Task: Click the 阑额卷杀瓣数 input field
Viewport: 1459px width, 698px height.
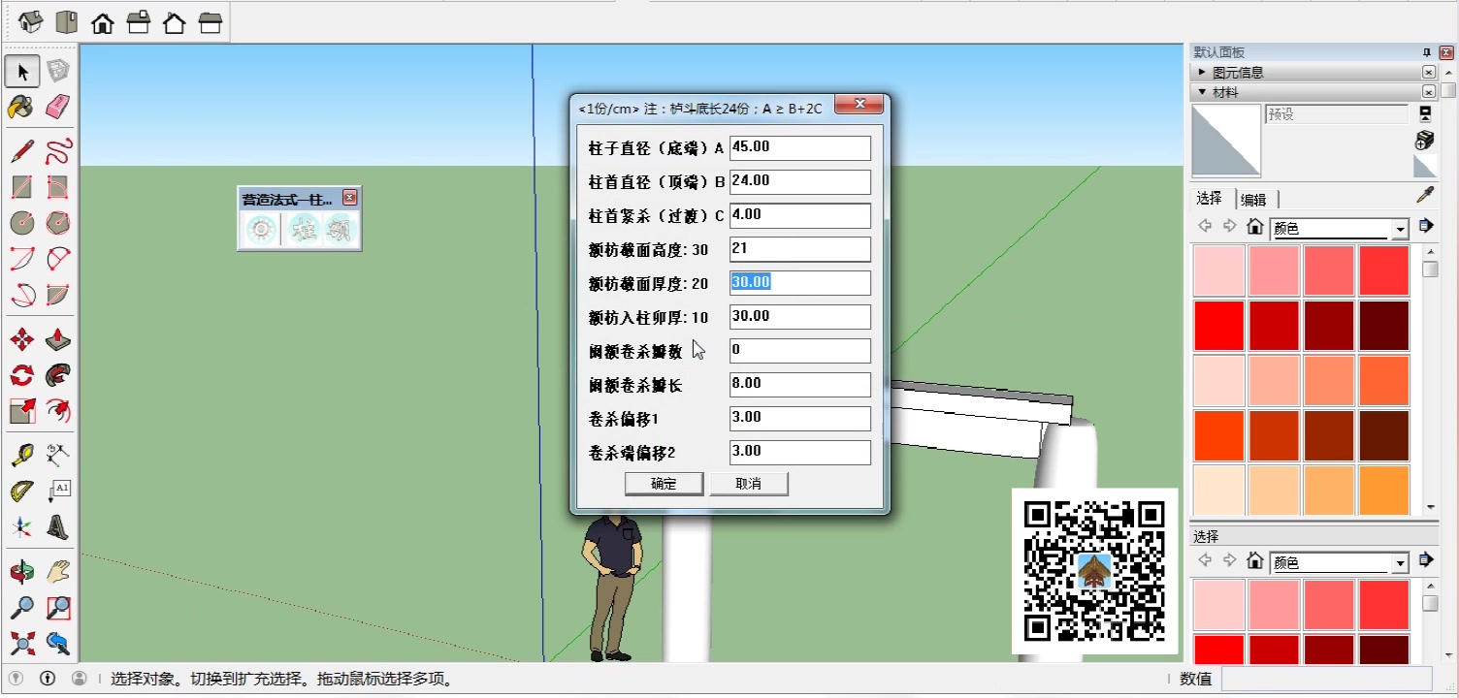Action: point(799,350)
